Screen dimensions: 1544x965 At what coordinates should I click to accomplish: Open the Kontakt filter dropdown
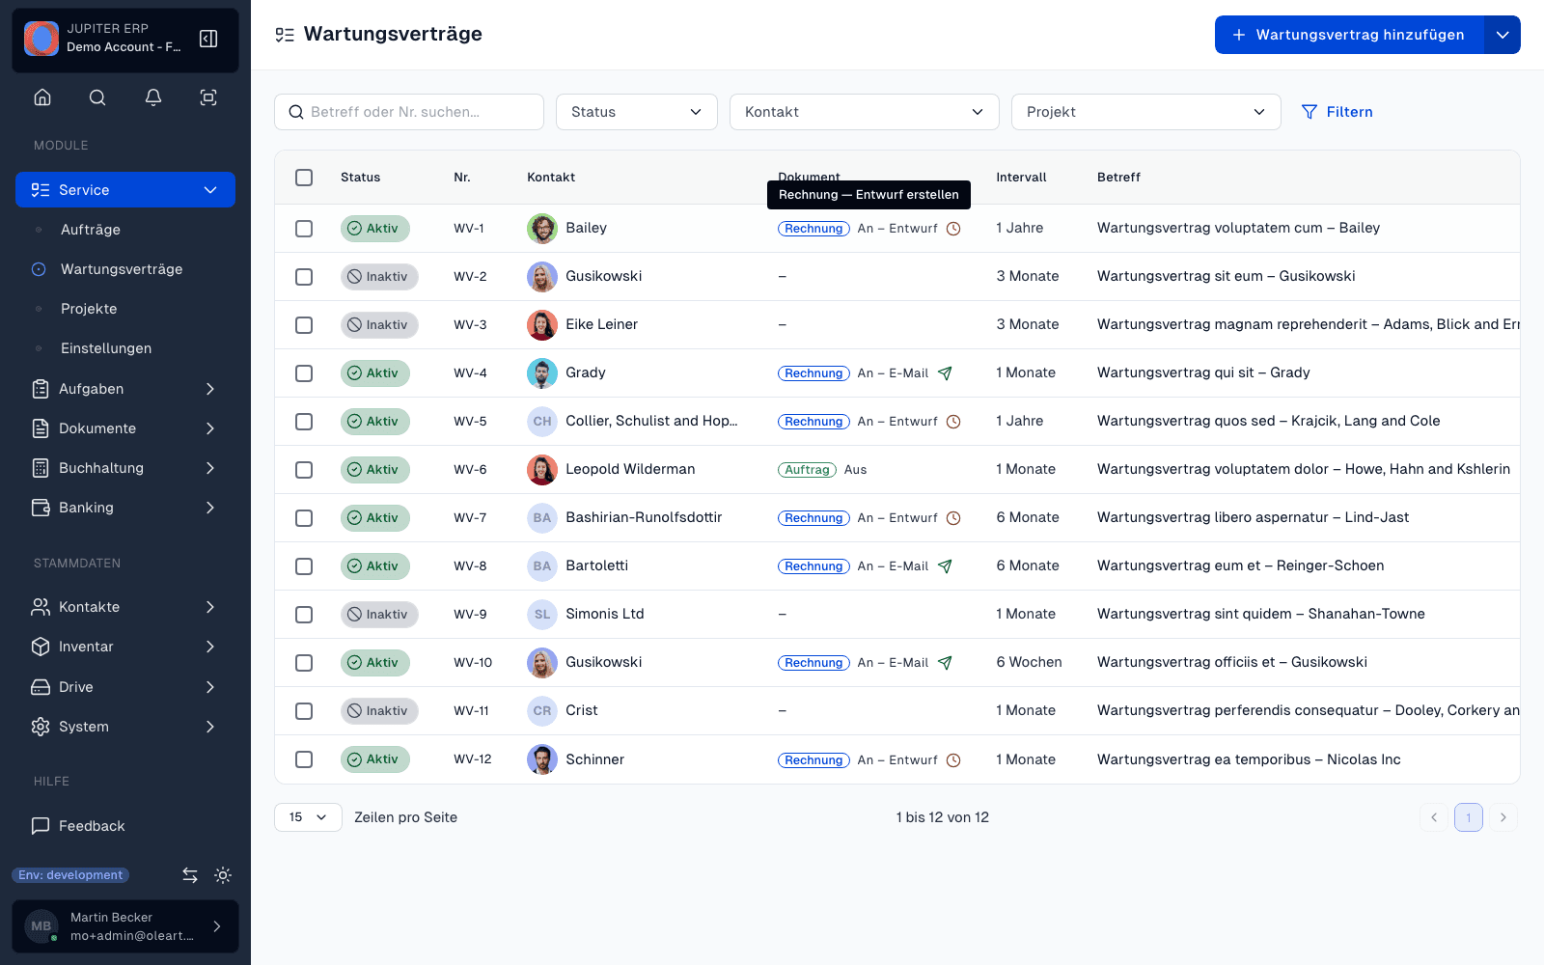(865, 112)
